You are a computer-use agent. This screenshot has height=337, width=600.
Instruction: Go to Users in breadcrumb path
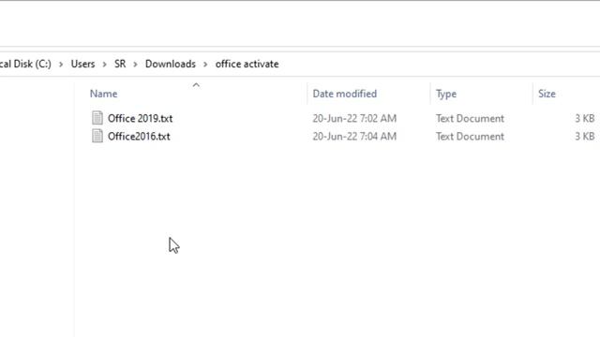click(82, 64)
